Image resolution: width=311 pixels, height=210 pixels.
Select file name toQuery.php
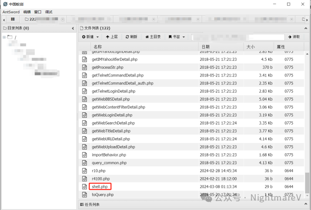point(103,195)
